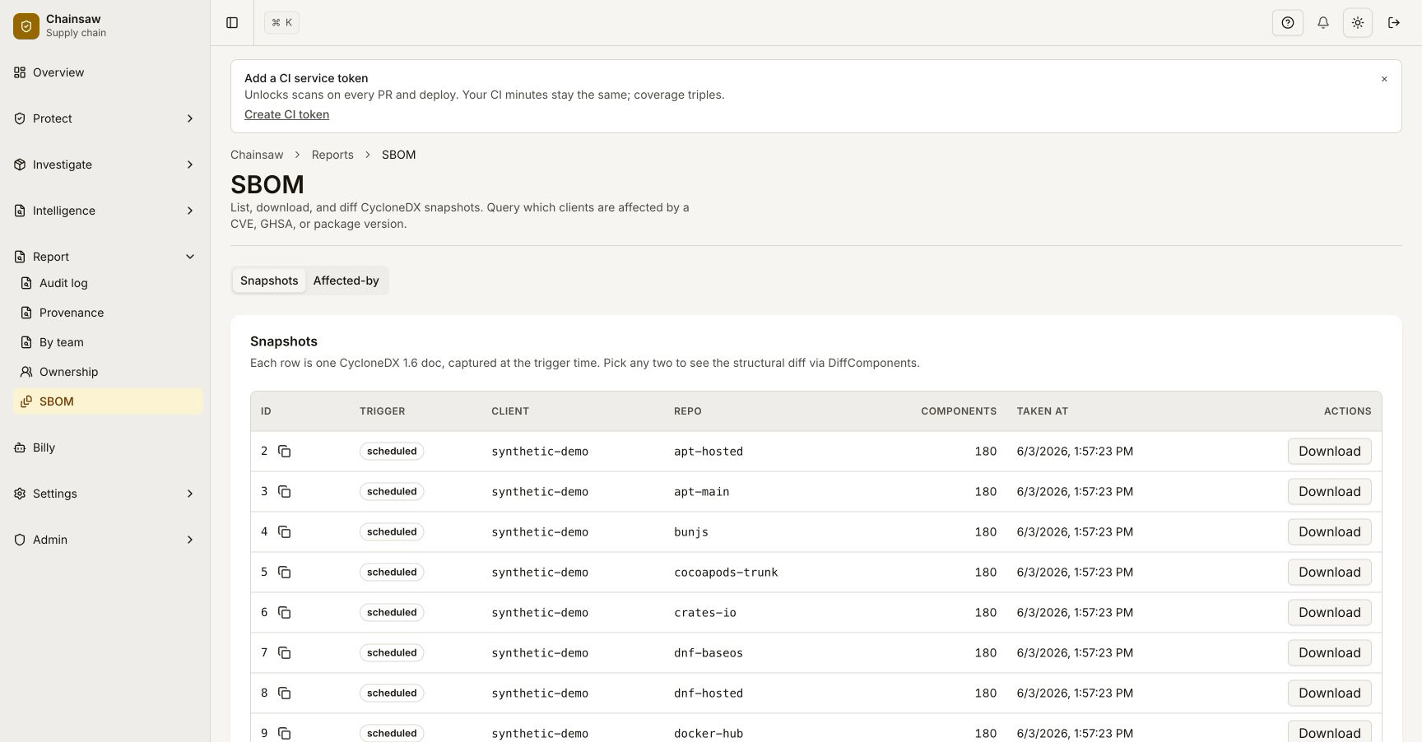Click the dnf-baseos repo cell
This screenshot has width=1422, height=742.
709,652
